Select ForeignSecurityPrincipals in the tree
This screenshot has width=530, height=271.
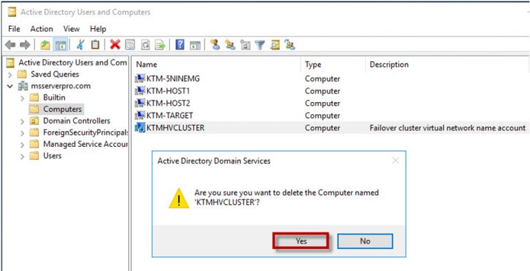(85, 132)
